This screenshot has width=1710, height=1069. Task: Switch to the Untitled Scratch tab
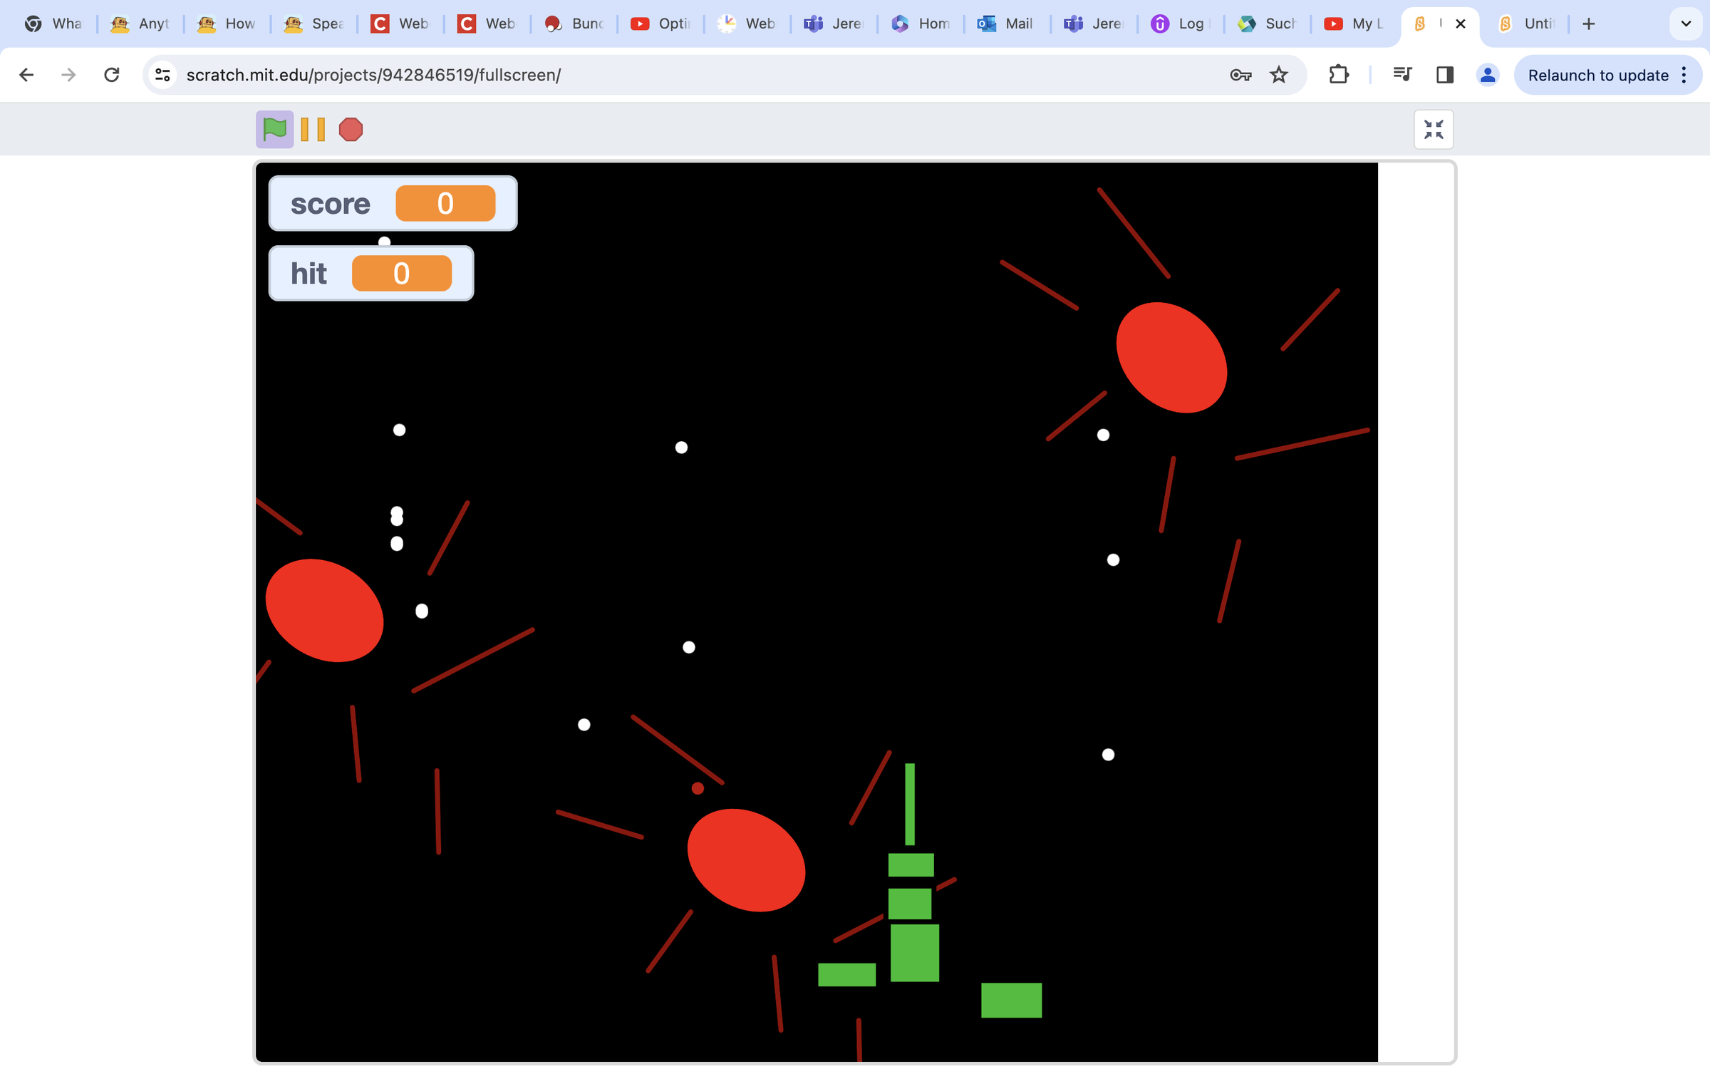(1527, 24)
